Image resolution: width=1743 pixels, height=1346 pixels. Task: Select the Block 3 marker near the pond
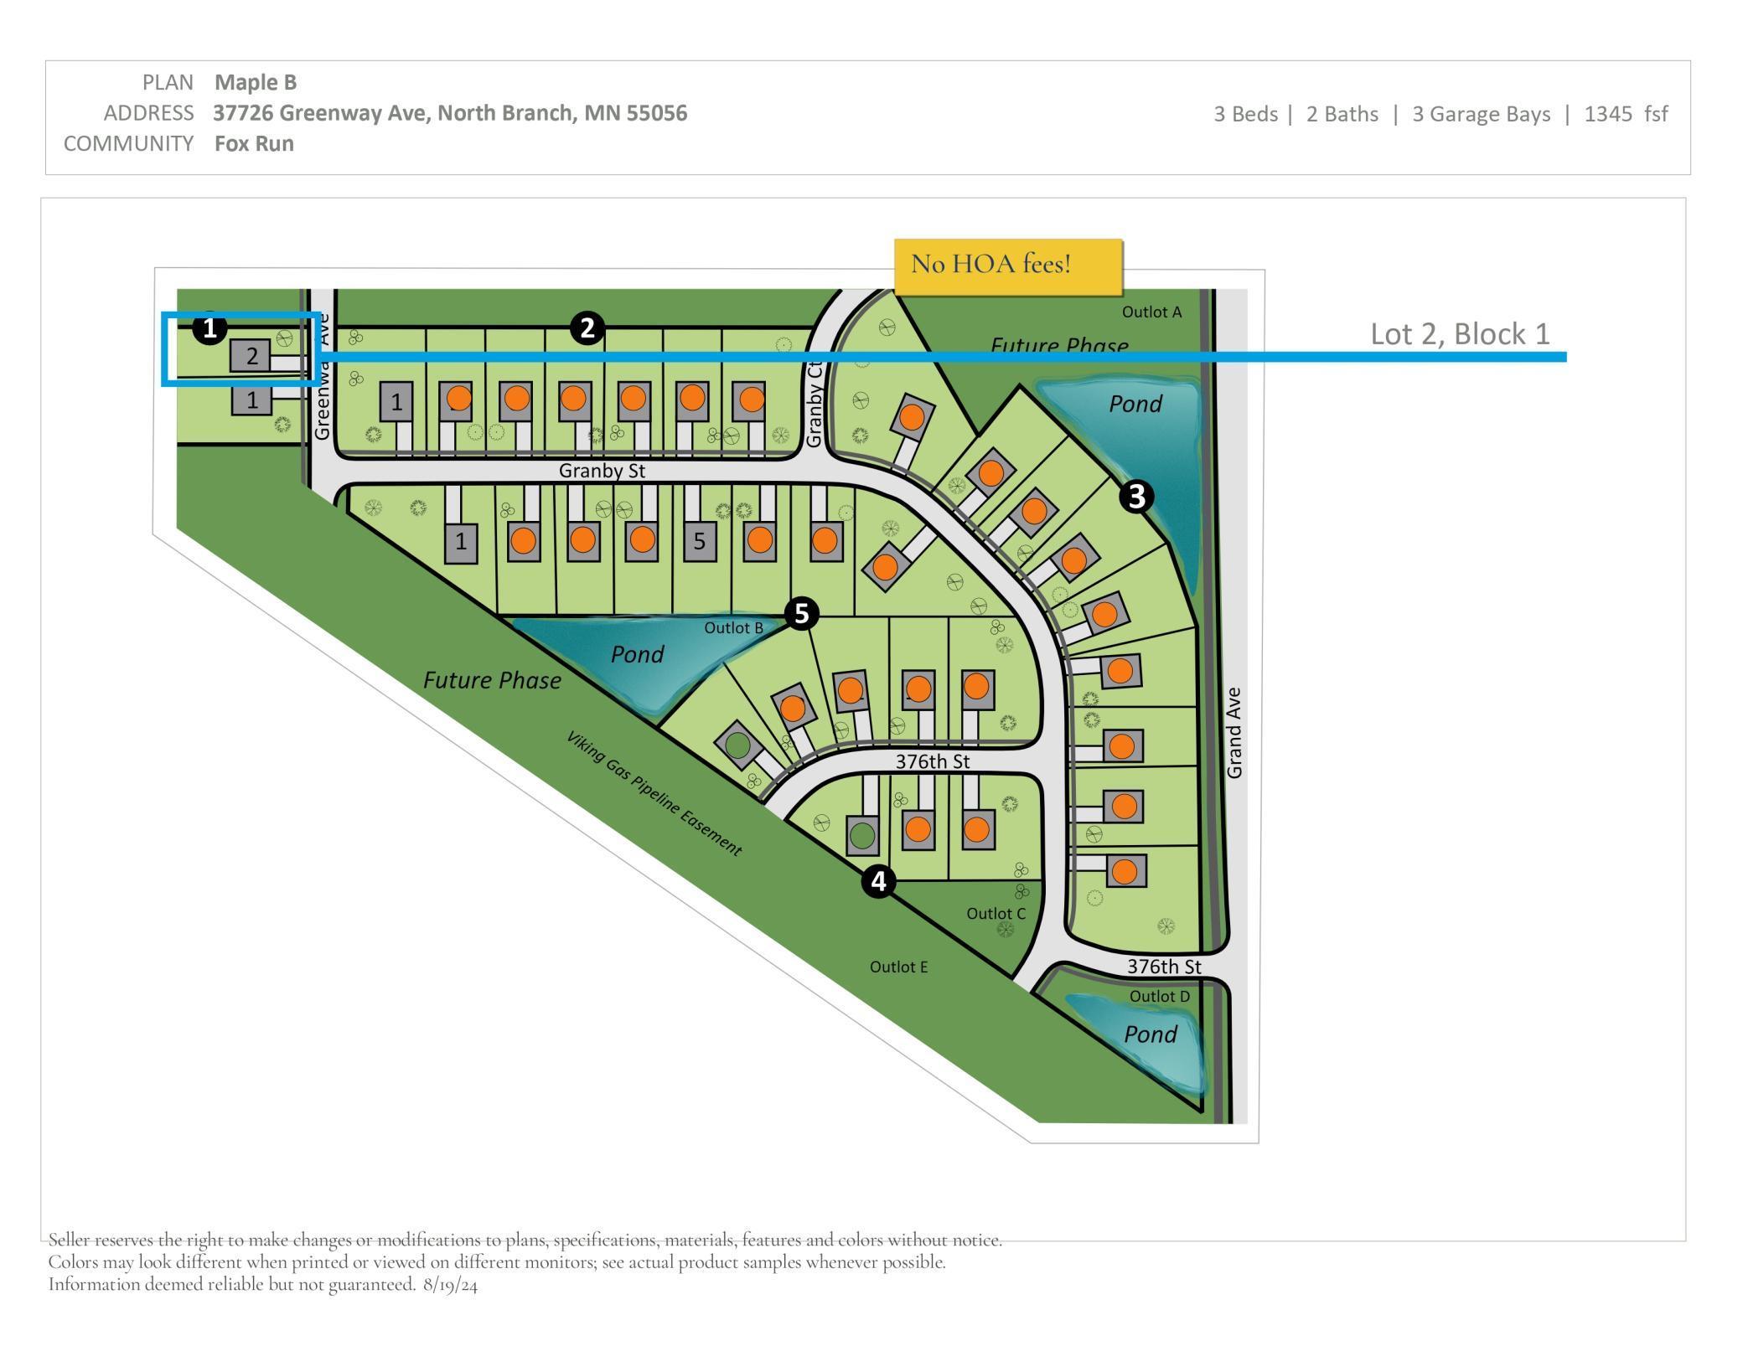coord(1135,497)
